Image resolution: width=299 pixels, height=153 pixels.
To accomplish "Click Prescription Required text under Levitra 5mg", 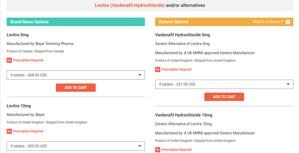I will click(x=28, y=60).
